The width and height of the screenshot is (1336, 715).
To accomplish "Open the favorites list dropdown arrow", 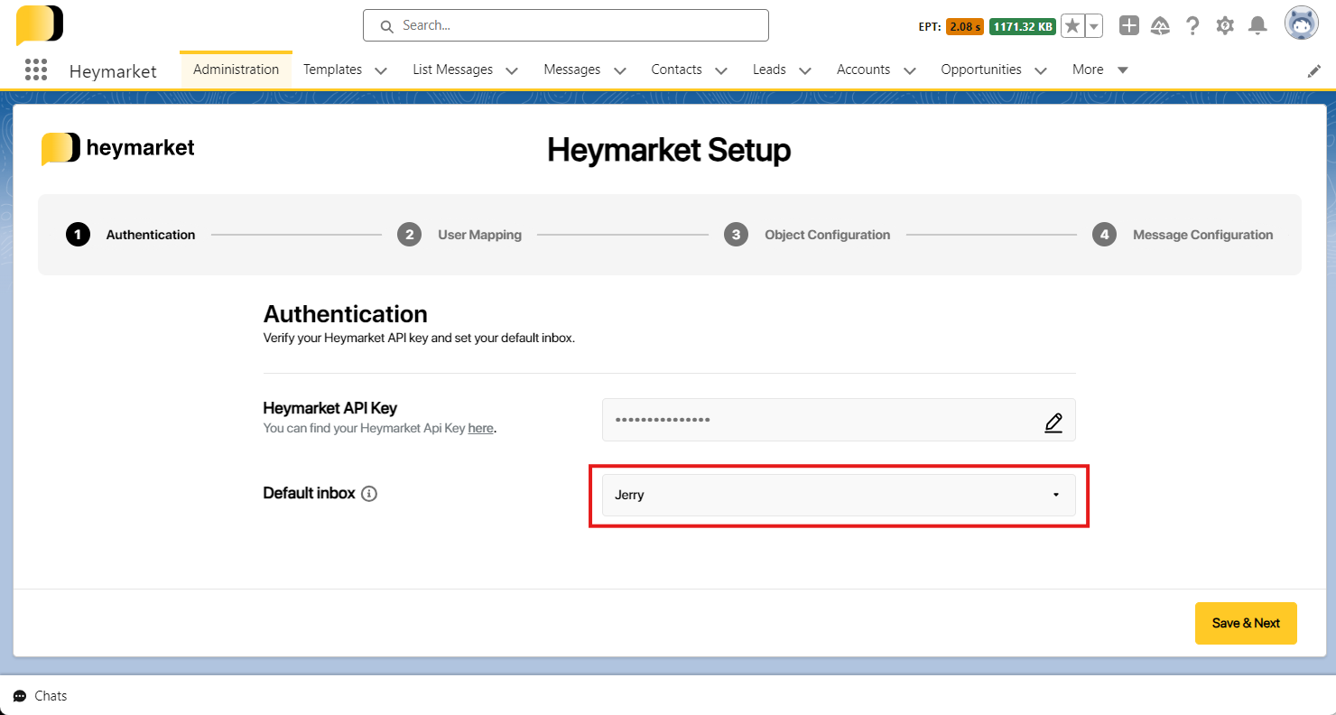I will [1094, 26].
